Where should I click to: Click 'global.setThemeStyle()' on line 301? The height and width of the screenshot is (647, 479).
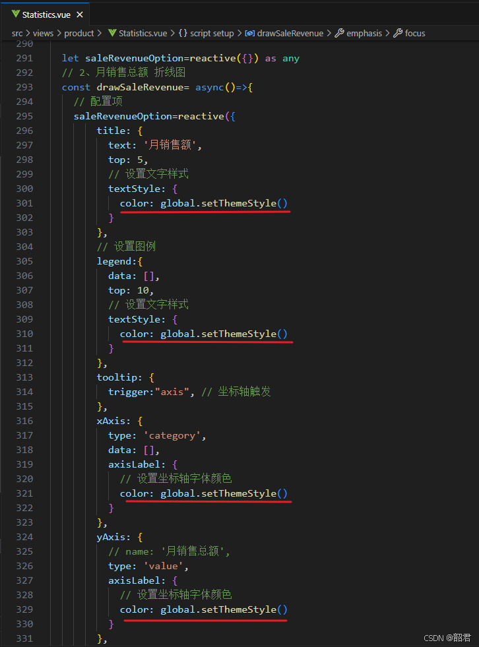[224, 203]
